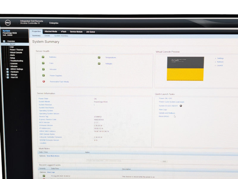Click the Temperatures green check icon

[x=99, y=57]
